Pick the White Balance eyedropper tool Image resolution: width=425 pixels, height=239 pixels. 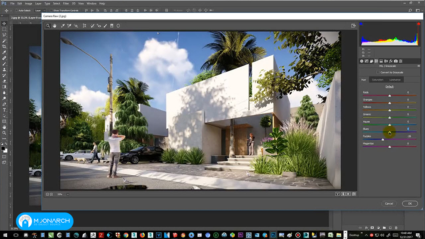coord(62,26)
